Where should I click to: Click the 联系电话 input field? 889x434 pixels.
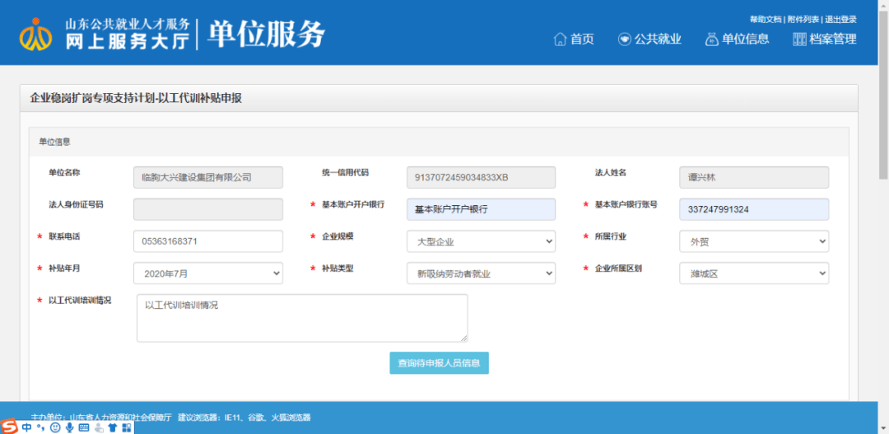(208, 241)
